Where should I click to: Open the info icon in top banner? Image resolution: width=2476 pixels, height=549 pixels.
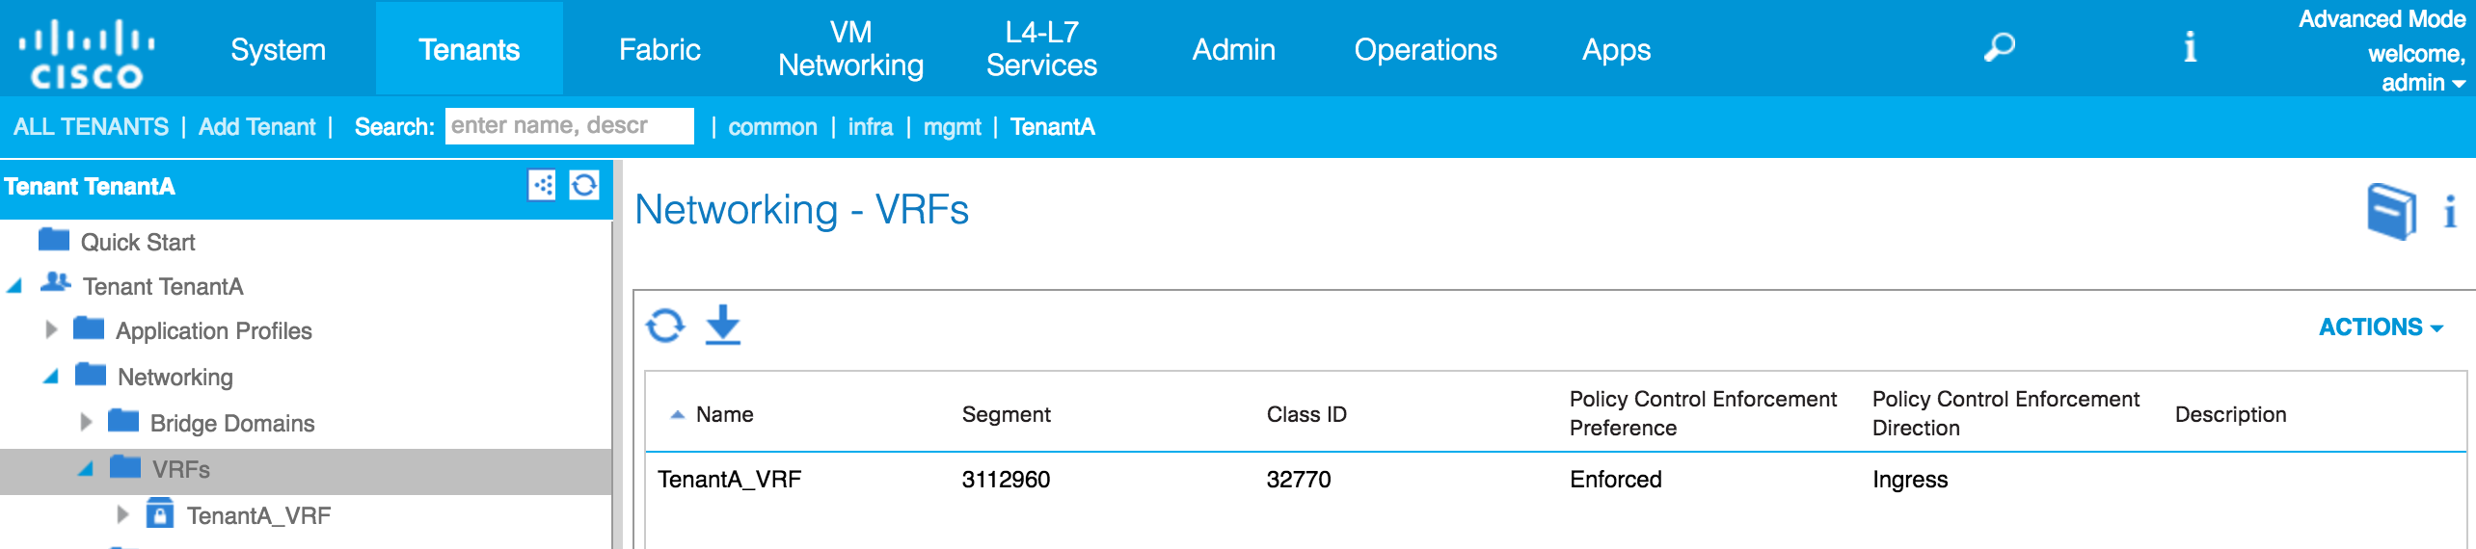2190,47
